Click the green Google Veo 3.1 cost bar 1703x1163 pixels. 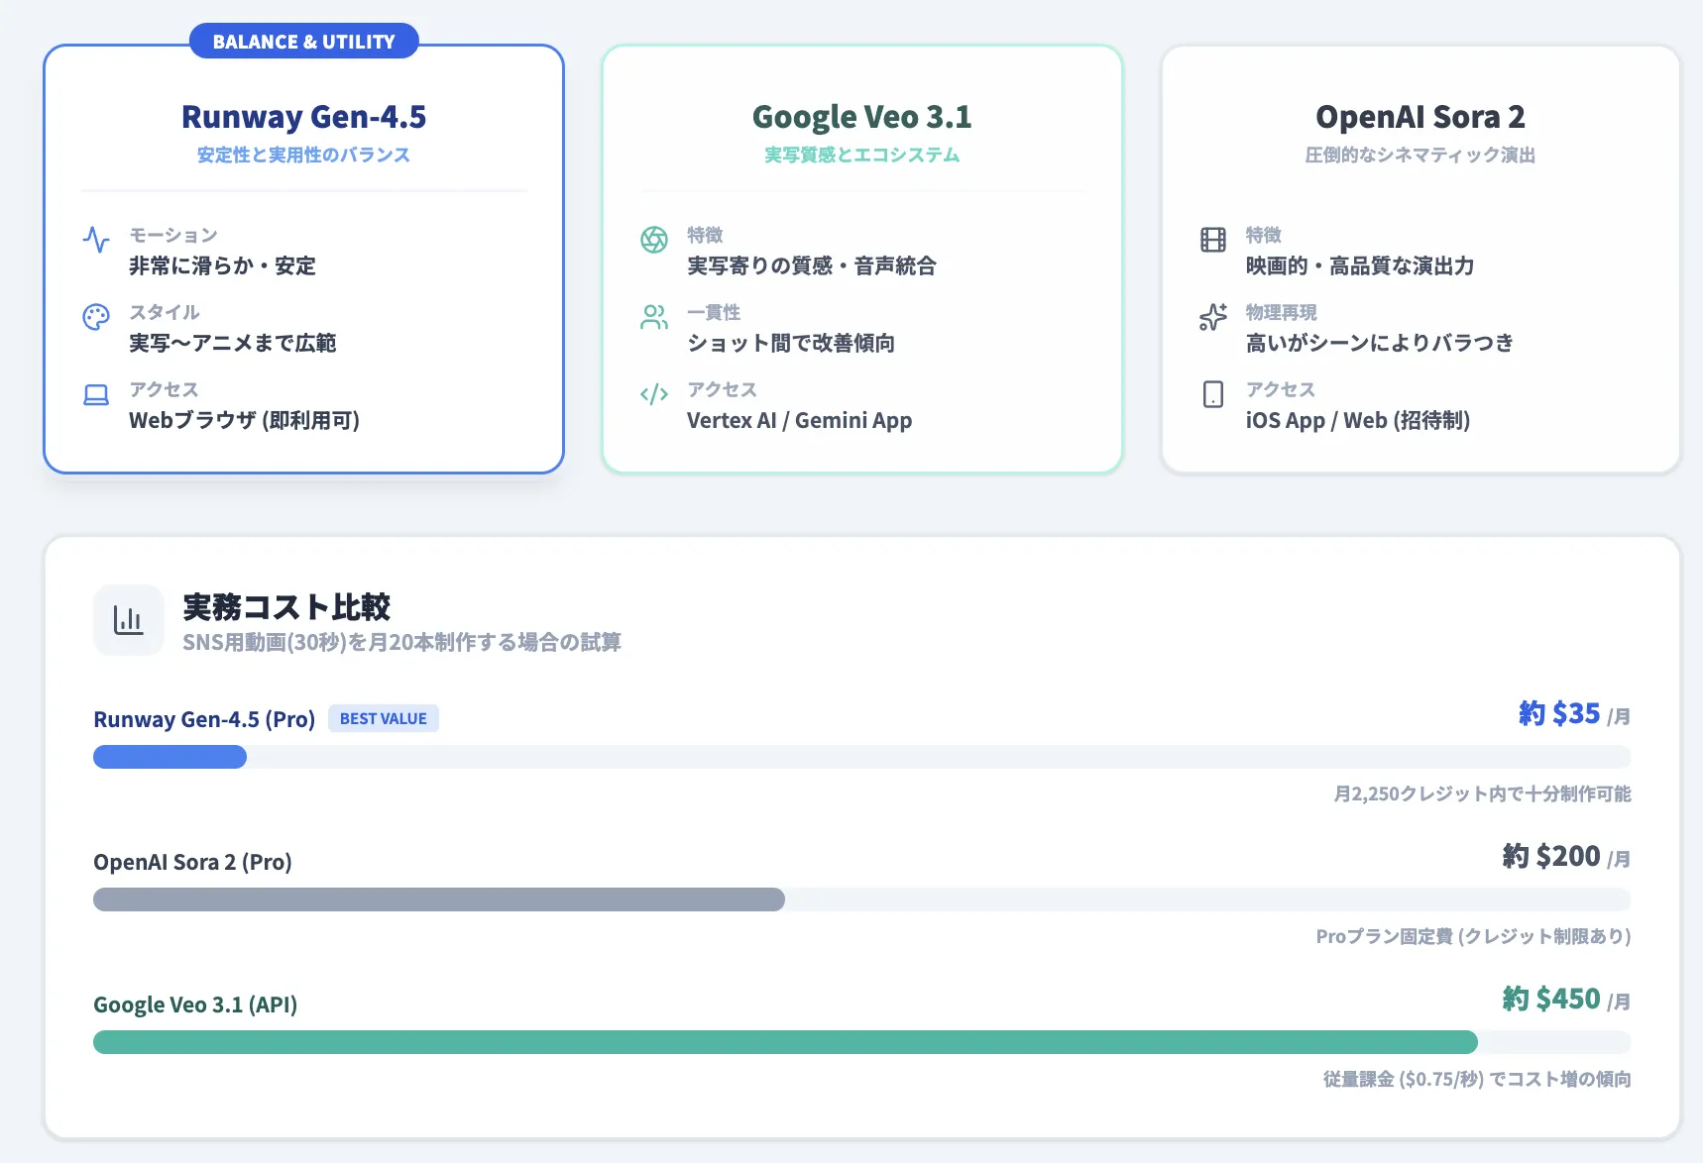784,1042
